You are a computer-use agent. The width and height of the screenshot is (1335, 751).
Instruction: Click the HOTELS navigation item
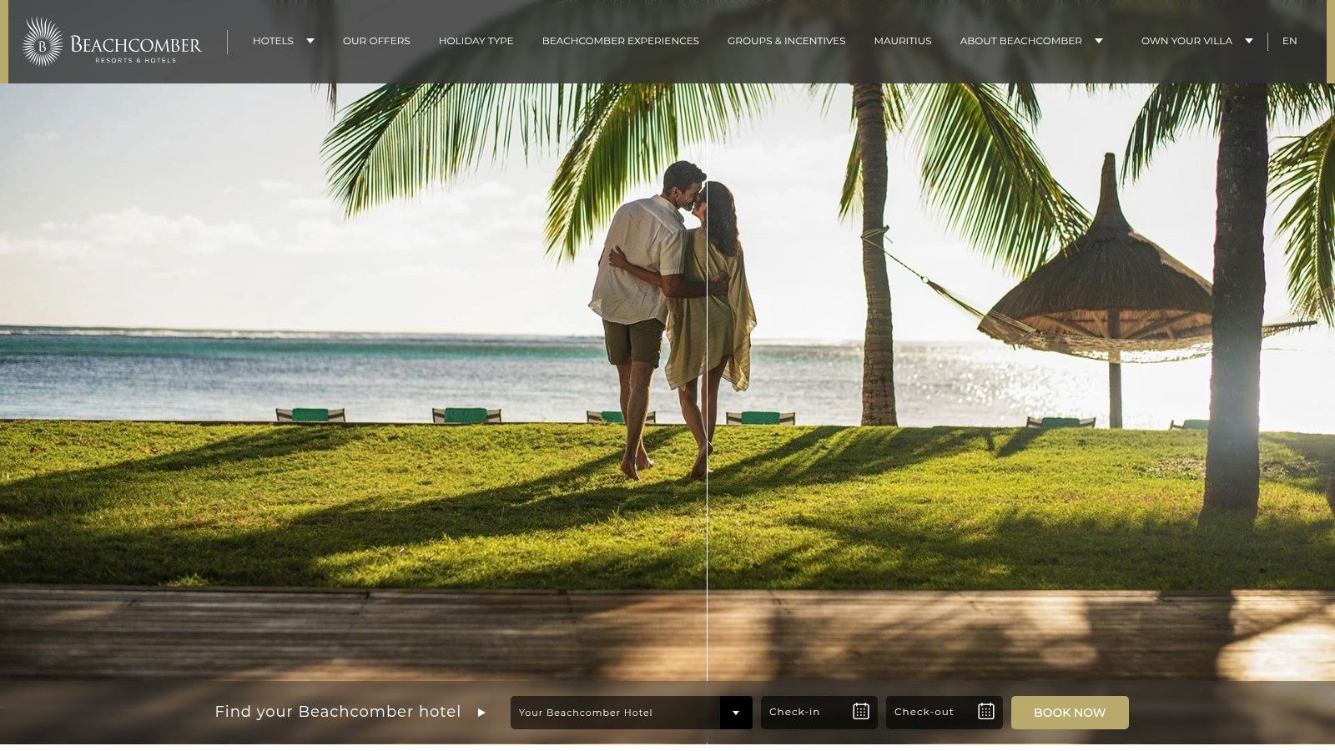pos(273,40)
